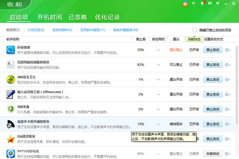Click 禁止启动 button for 360安全卫士

pos(213,79)
